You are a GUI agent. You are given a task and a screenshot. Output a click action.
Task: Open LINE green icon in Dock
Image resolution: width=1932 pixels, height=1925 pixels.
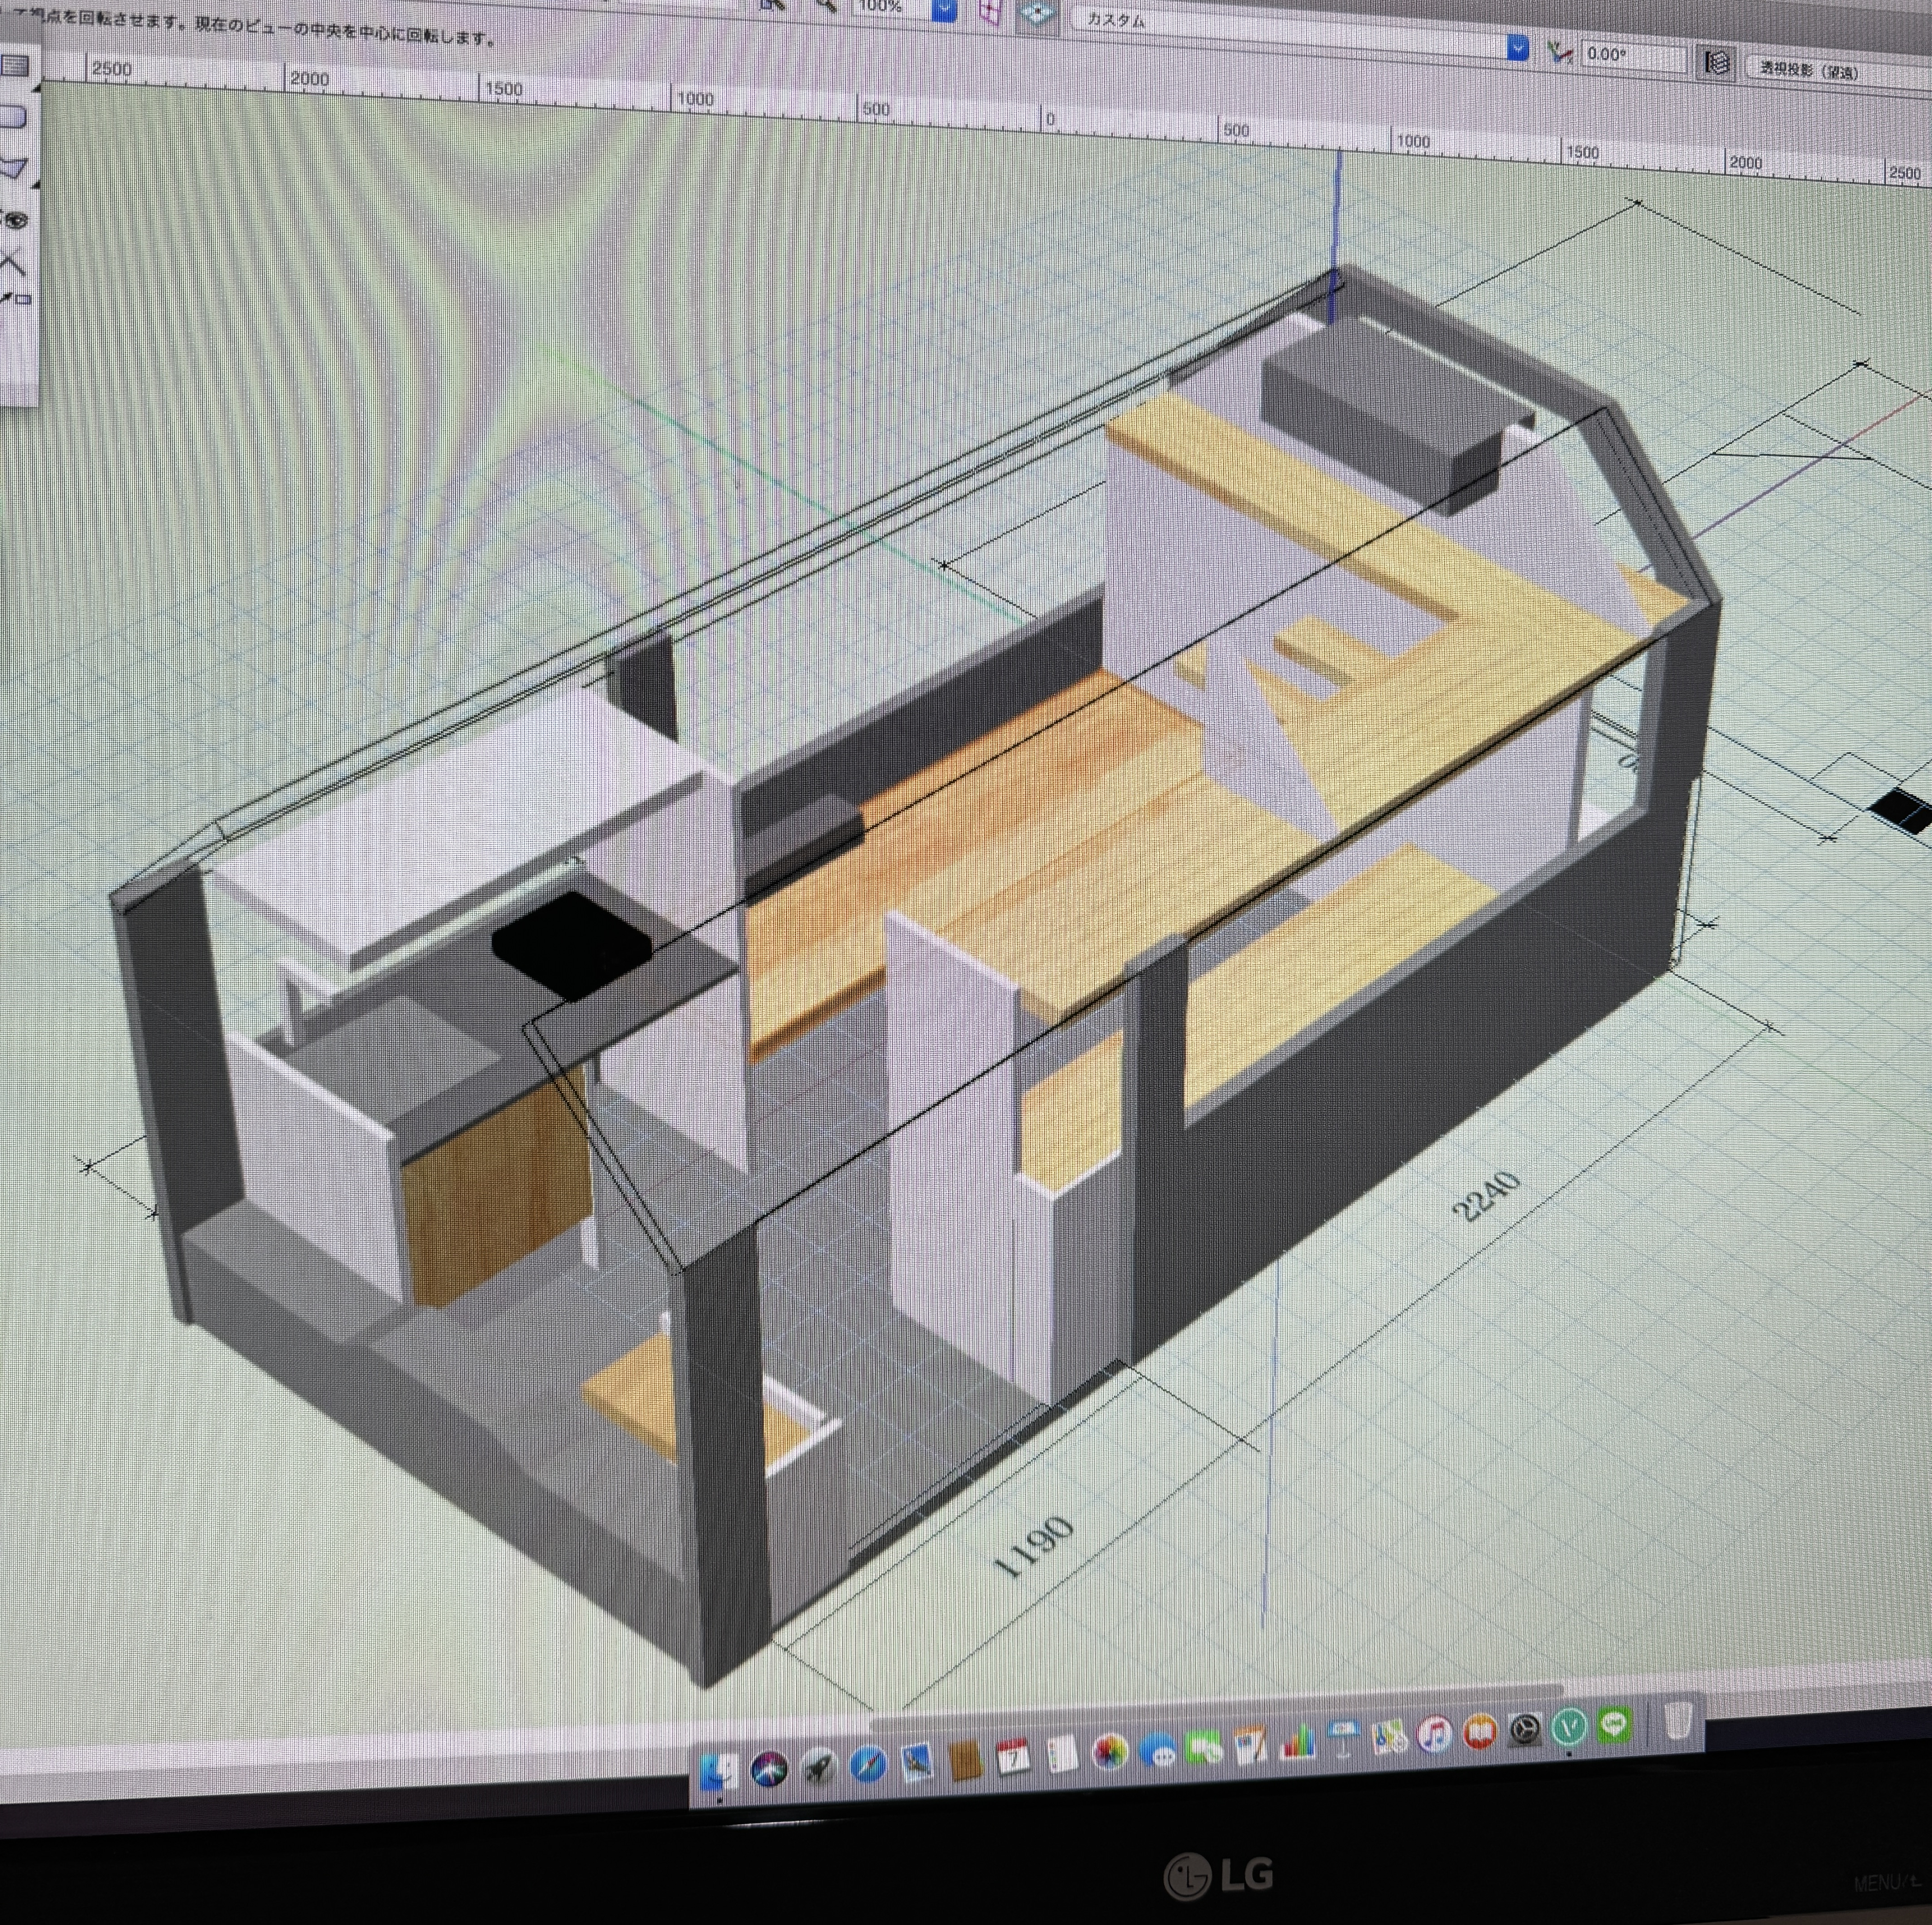1615,1725
